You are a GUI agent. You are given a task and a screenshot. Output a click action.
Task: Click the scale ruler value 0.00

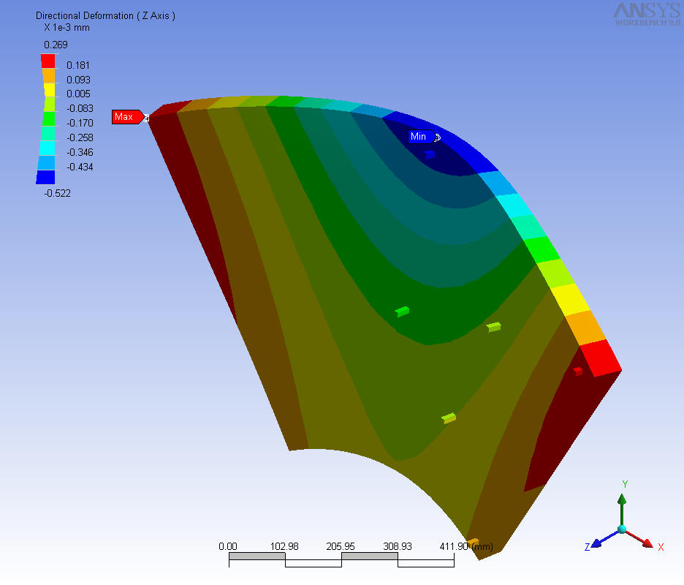(228, 546)
